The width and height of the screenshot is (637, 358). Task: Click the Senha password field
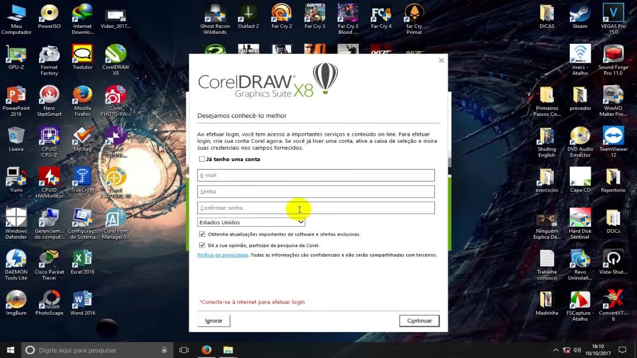(x=316, y=191)
